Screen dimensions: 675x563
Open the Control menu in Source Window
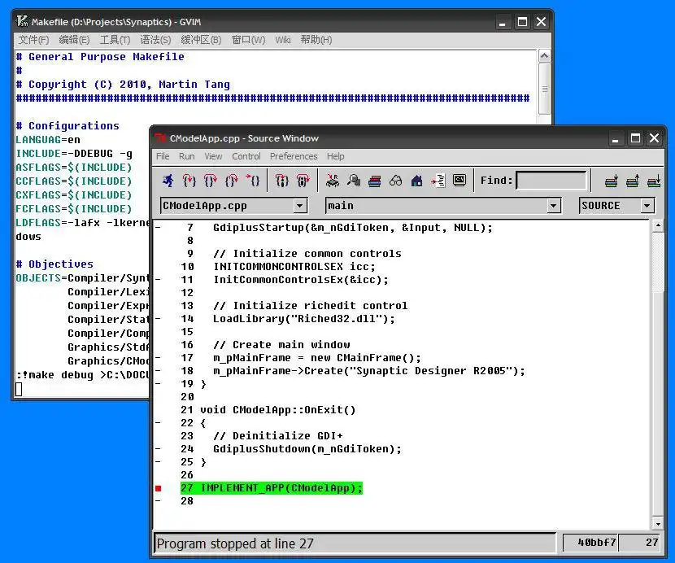[x=246, y=156]
